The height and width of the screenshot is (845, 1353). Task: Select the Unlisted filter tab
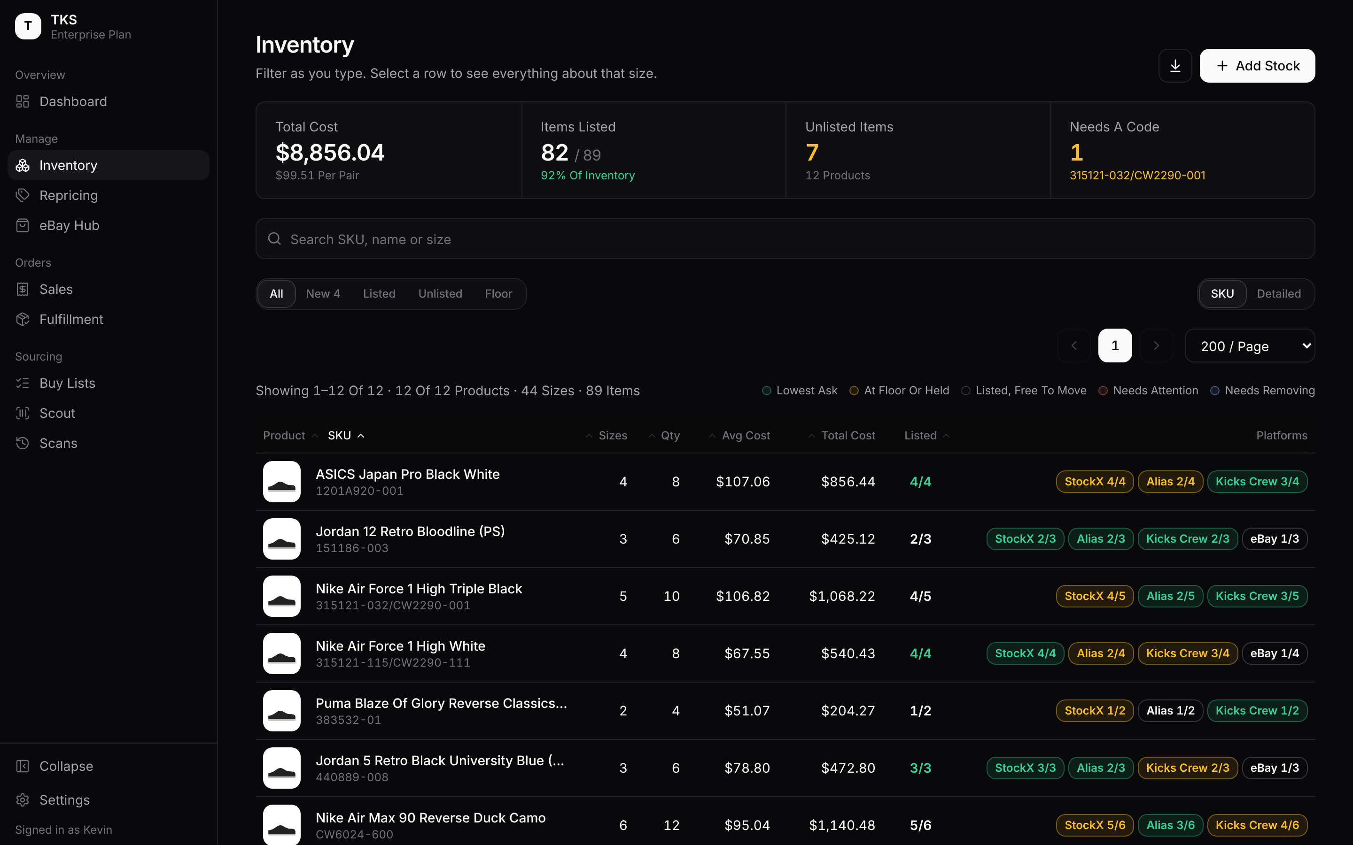440,294
